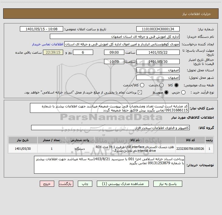Click the چاپ print button

point(85,184)
